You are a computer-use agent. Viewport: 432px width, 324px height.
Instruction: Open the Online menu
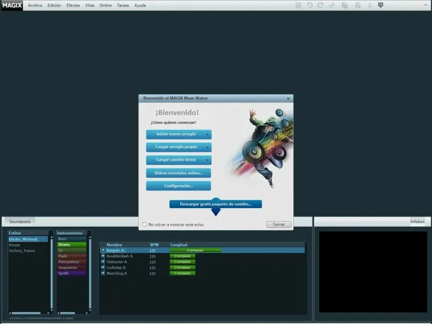point(105,5)
